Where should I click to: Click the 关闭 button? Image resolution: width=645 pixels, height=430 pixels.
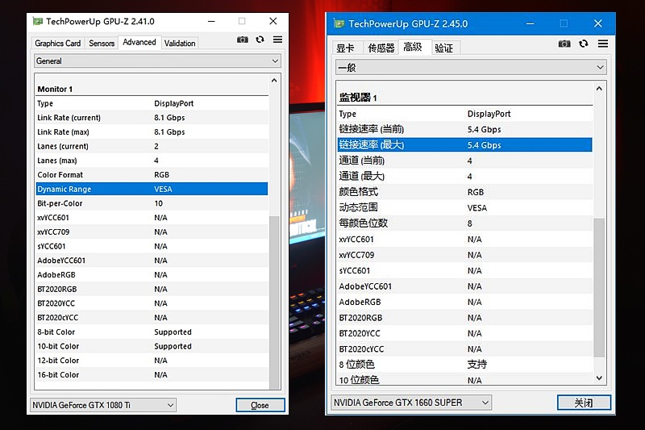click(584, 403)
